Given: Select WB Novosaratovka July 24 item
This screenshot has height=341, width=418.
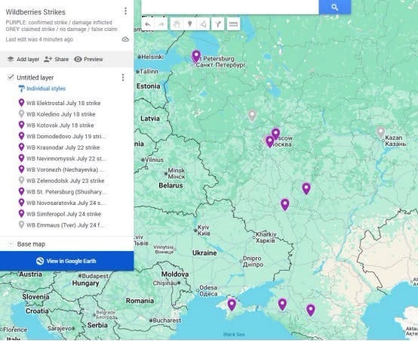Looking at the screenshot, I should tap(62, 203).
